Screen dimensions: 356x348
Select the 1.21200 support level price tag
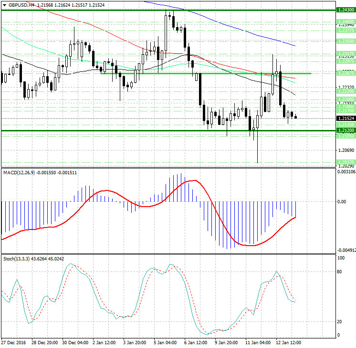click(x=345, y=130)
